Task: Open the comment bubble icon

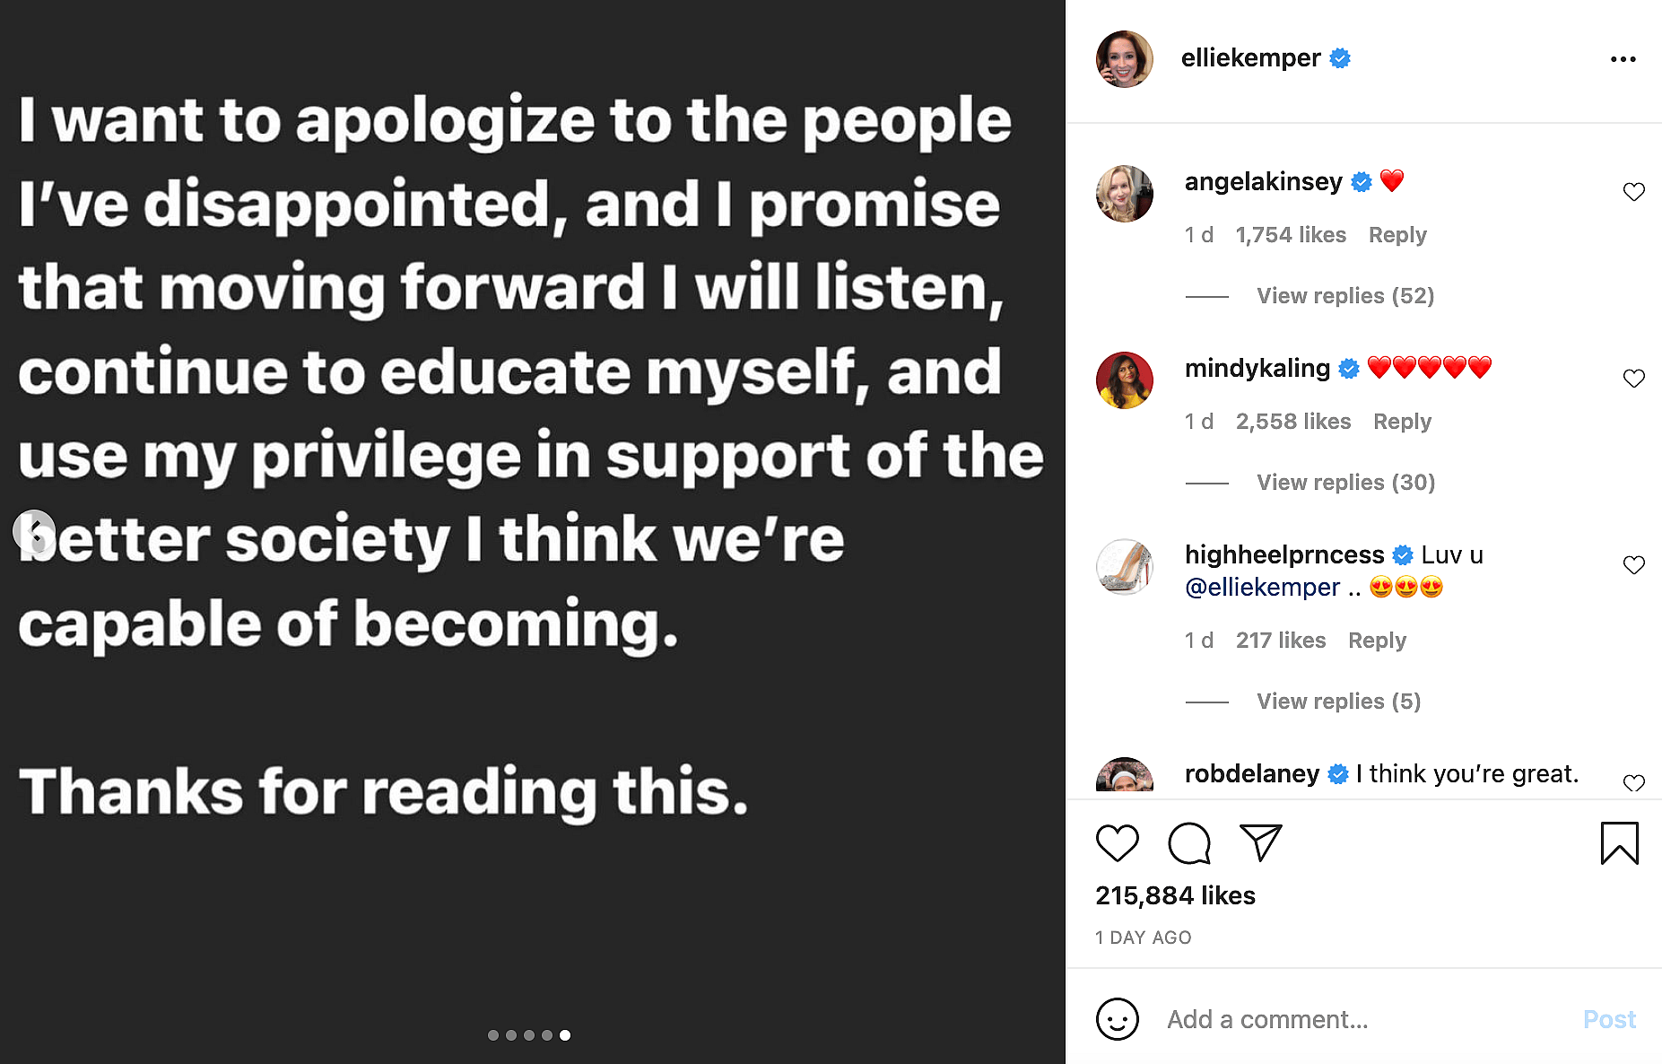Action: (x=1189, y=843)
